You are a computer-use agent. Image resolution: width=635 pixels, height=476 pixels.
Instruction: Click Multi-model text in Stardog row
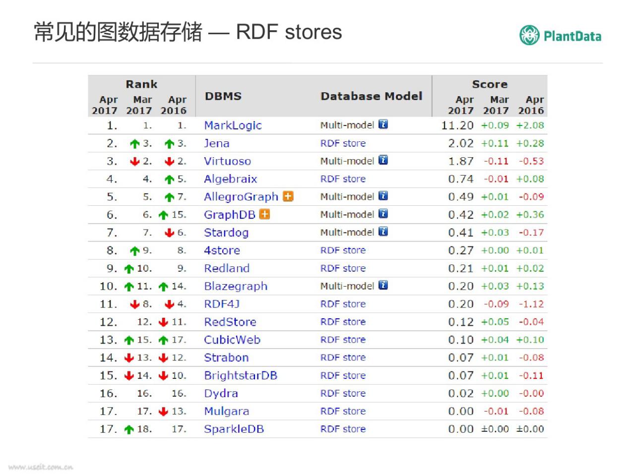click(x=347, y=233)
